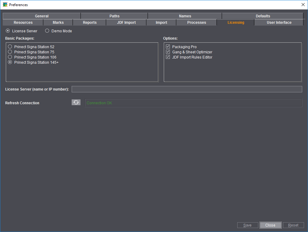Viewport: 308px width, 232px height.
Task: Click the Options label
Action: pyautogui.click(x=170, y=38)
